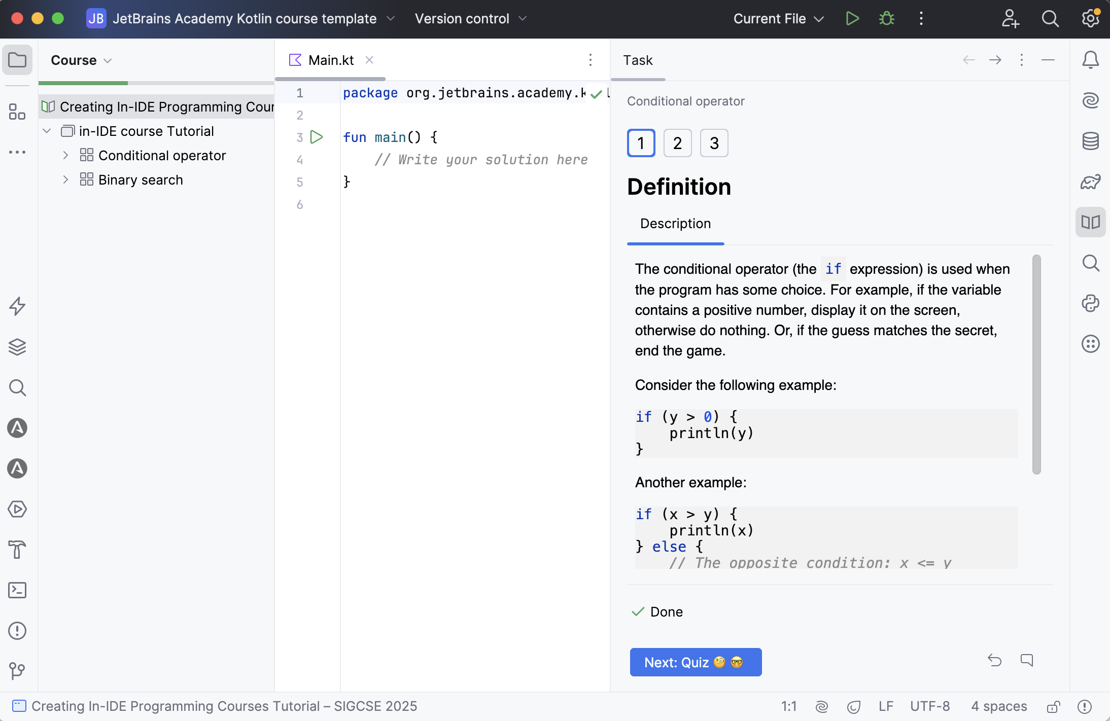Open more run actions menu in title bar
1110x721 pixels.
(921, 19)
